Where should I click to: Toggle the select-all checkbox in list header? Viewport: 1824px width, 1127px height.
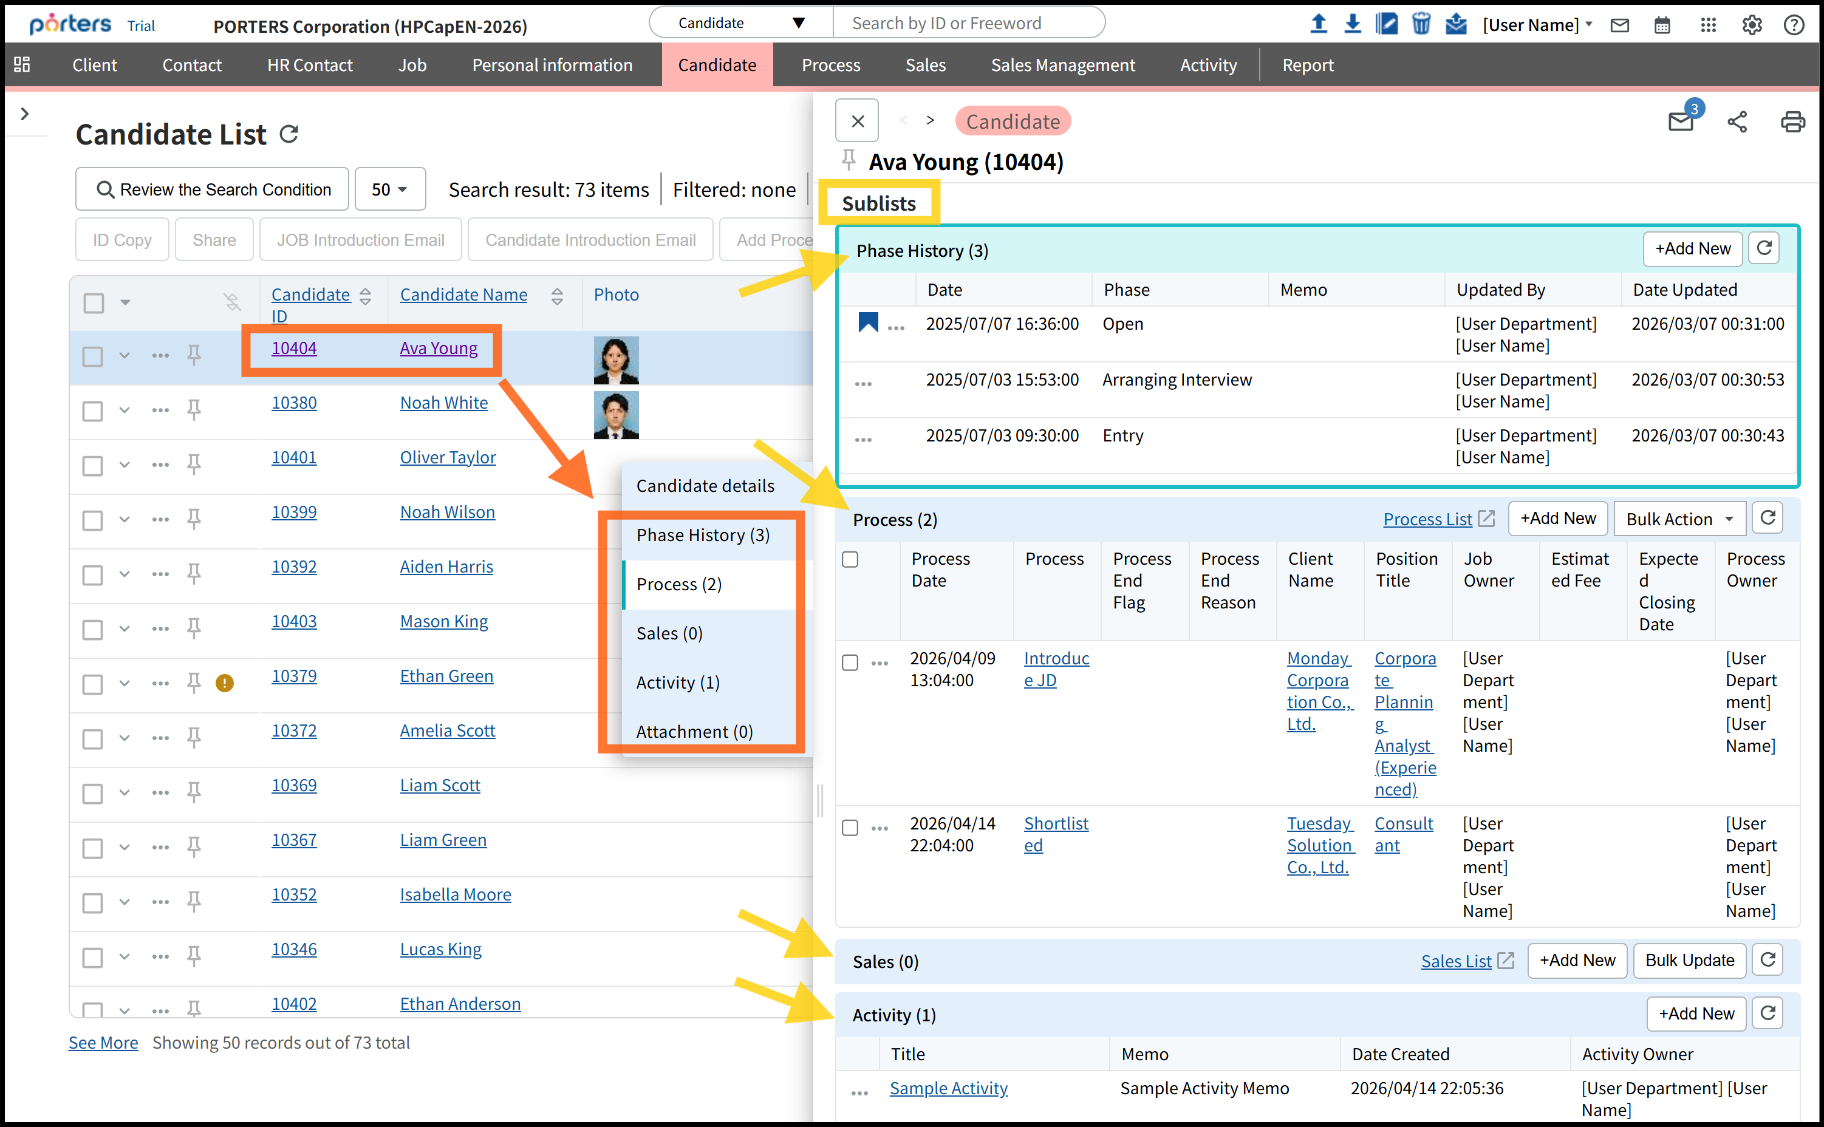94,302
